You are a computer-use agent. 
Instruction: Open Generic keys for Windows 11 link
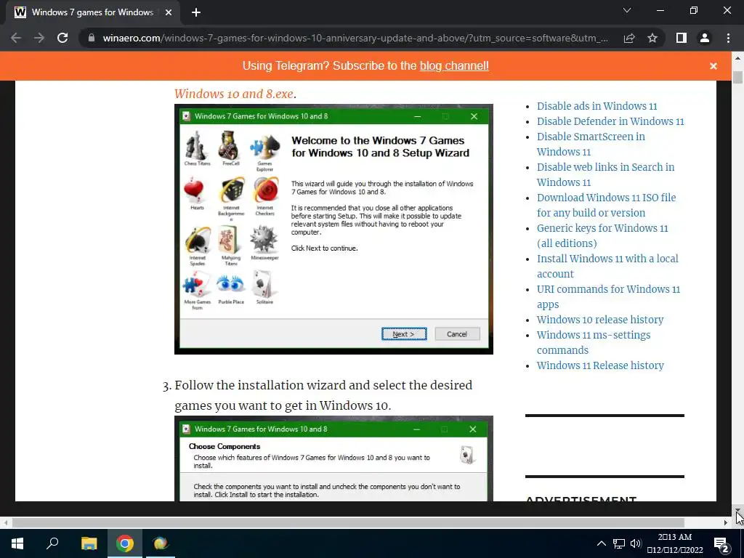click(602, 235)
